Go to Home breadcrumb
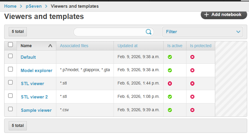Screen dimensions: 249x137 (x=10, y=6)
